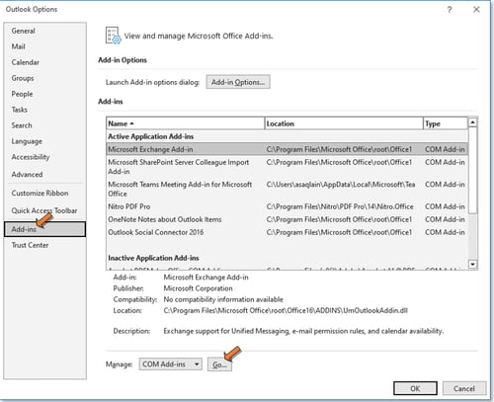
Task: Select the Add-ins category
Action: 44,229
